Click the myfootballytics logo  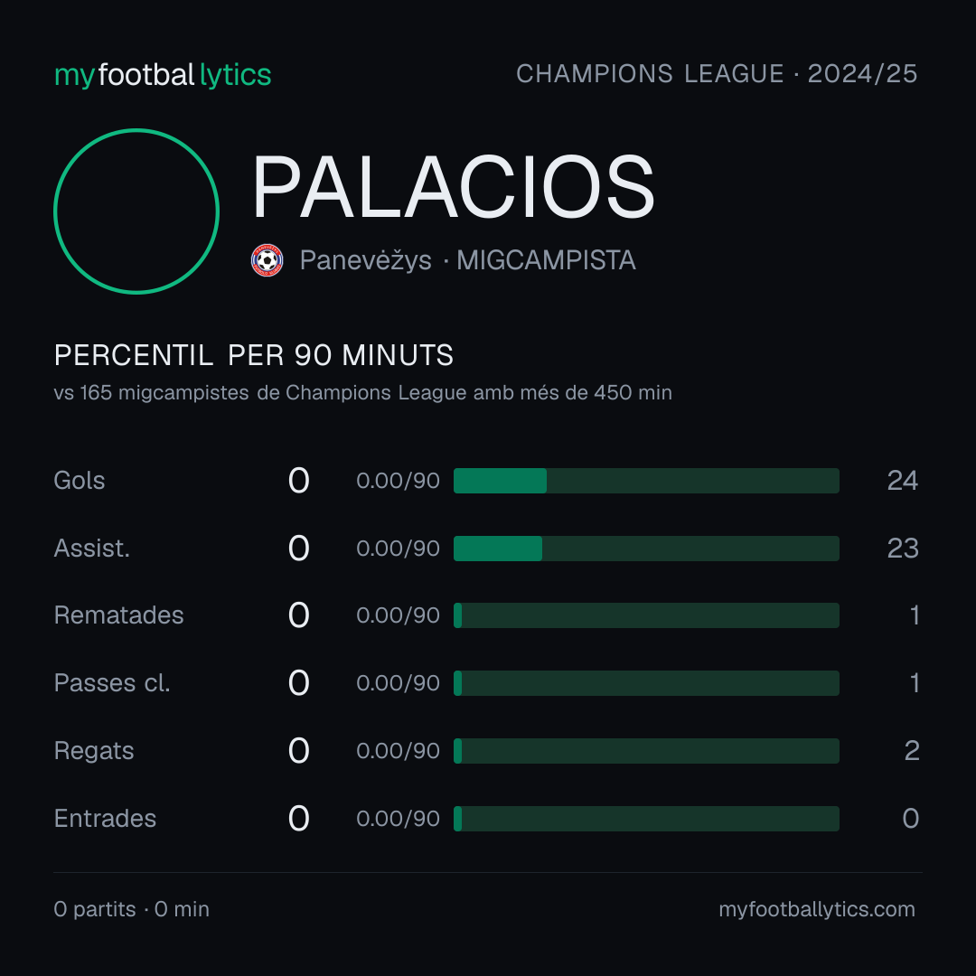(163, 75)
